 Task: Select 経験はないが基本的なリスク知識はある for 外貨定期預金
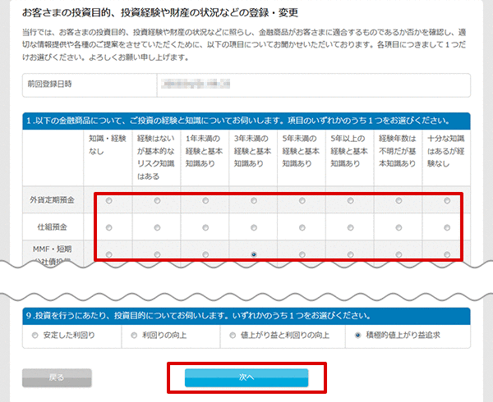157,200
